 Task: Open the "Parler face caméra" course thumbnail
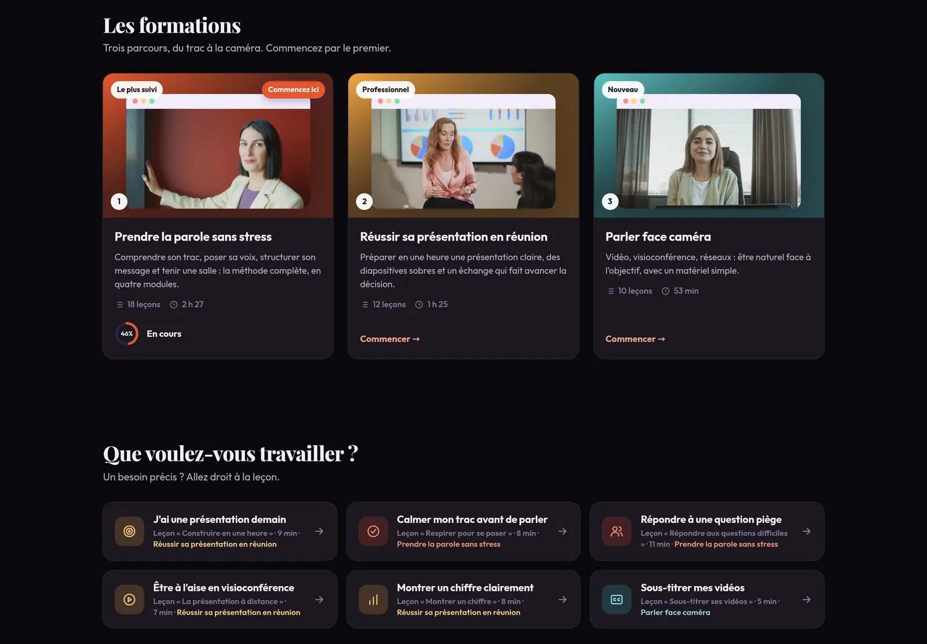coord(709,145)
